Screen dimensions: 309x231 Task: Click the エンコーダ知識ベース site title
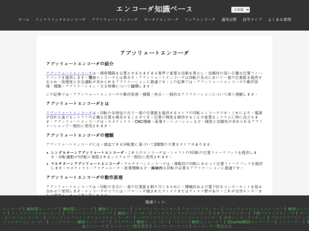pyautogui.click(x=154, y=9)
